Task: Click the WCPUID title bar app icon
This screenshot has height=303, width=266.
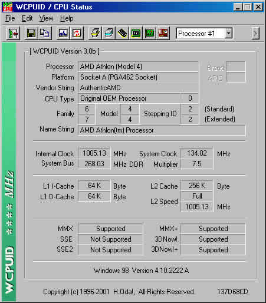Action: tap(8, 7)
